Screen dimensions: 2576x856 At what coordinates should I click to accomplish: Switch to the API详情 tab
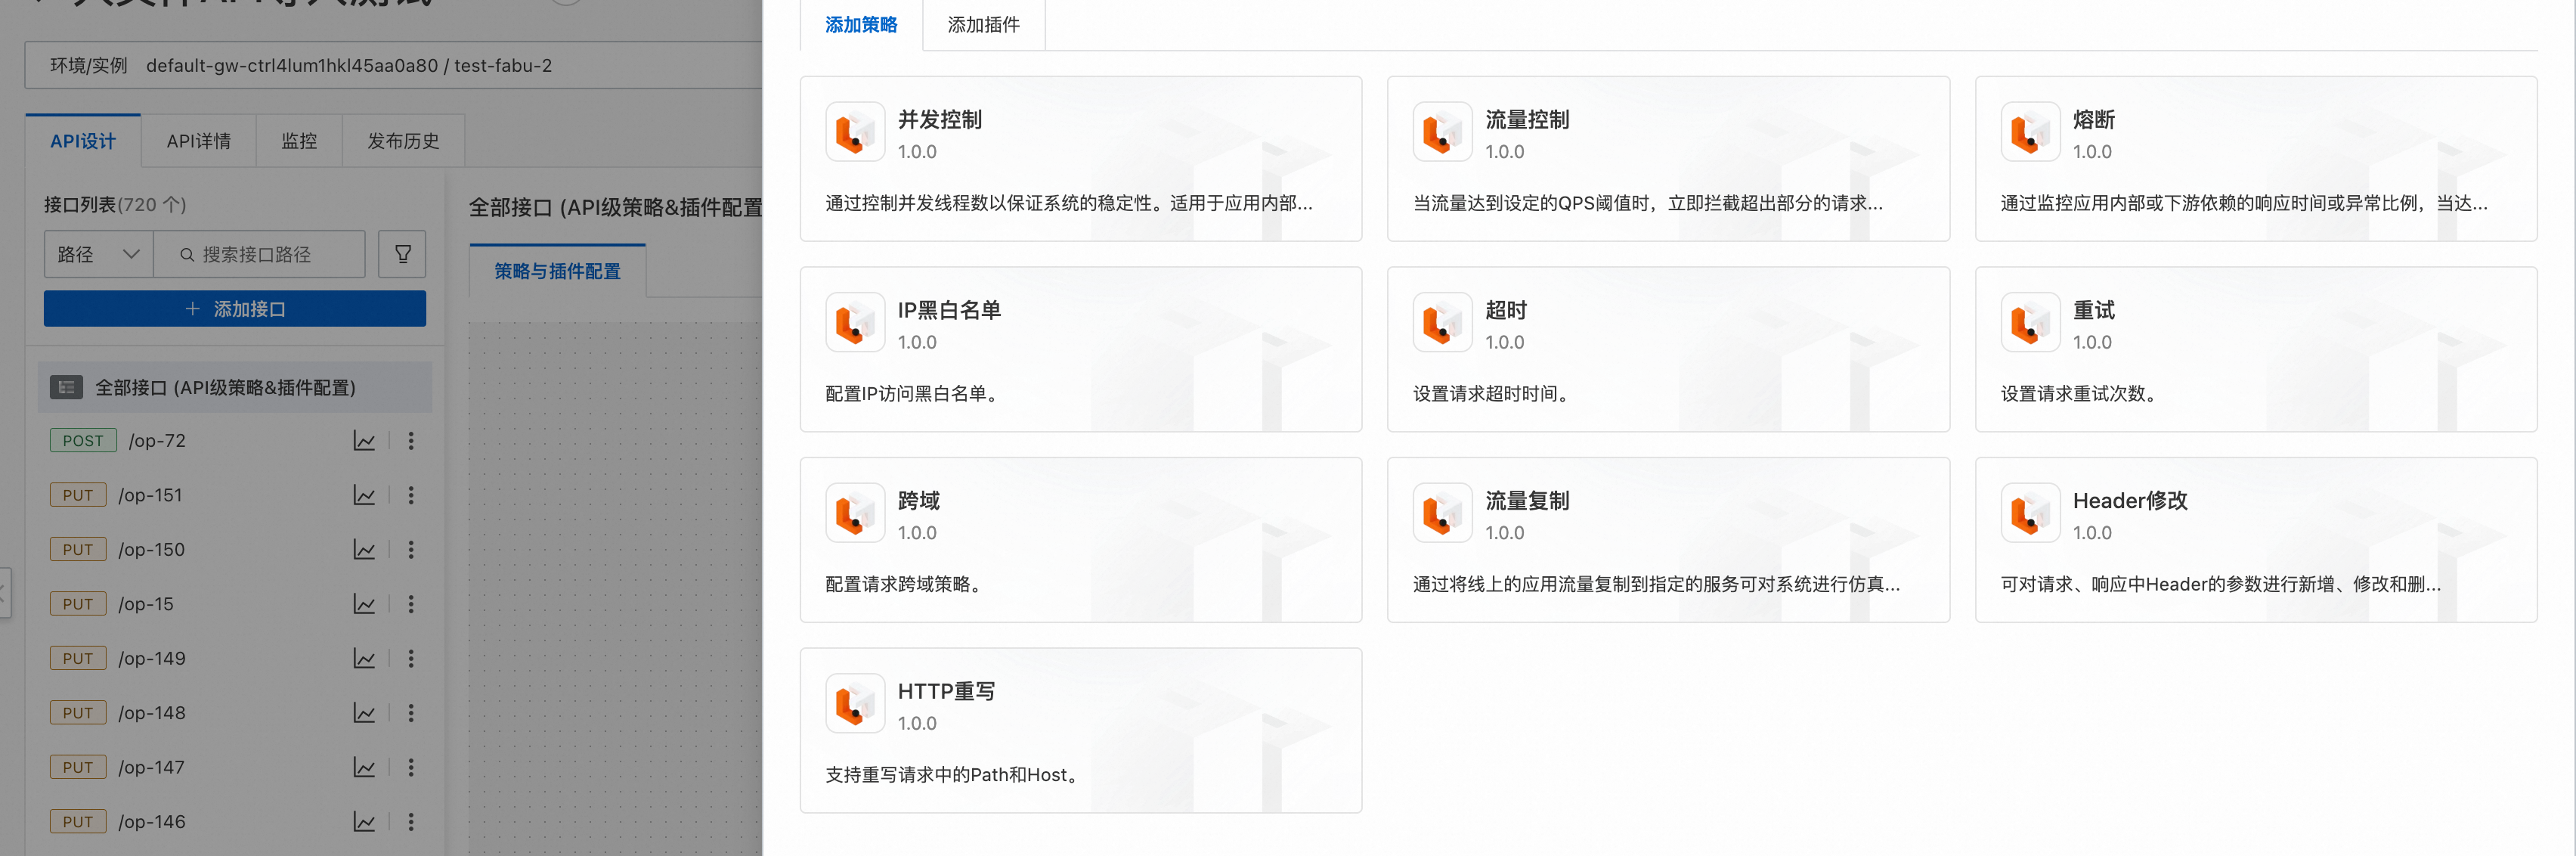(198, 141)
